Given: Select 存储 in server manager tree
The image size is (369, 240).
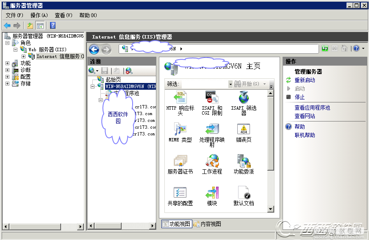Looking at the screenshot, I should click(x=25, y=84).
